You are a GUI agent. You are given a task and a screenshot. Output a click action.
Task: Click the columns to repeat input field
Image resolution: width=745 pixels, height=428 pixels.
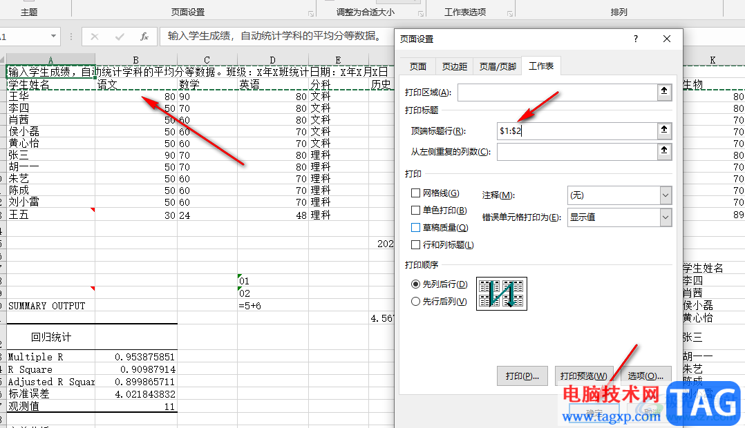tap(577, 152)
